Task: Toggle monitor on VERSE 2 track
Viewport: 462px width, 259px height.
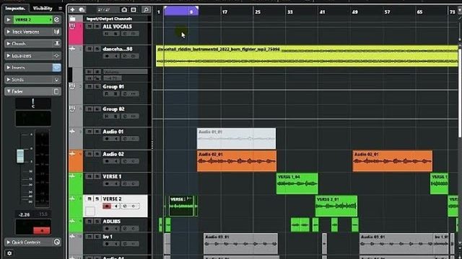Action: 116,206
